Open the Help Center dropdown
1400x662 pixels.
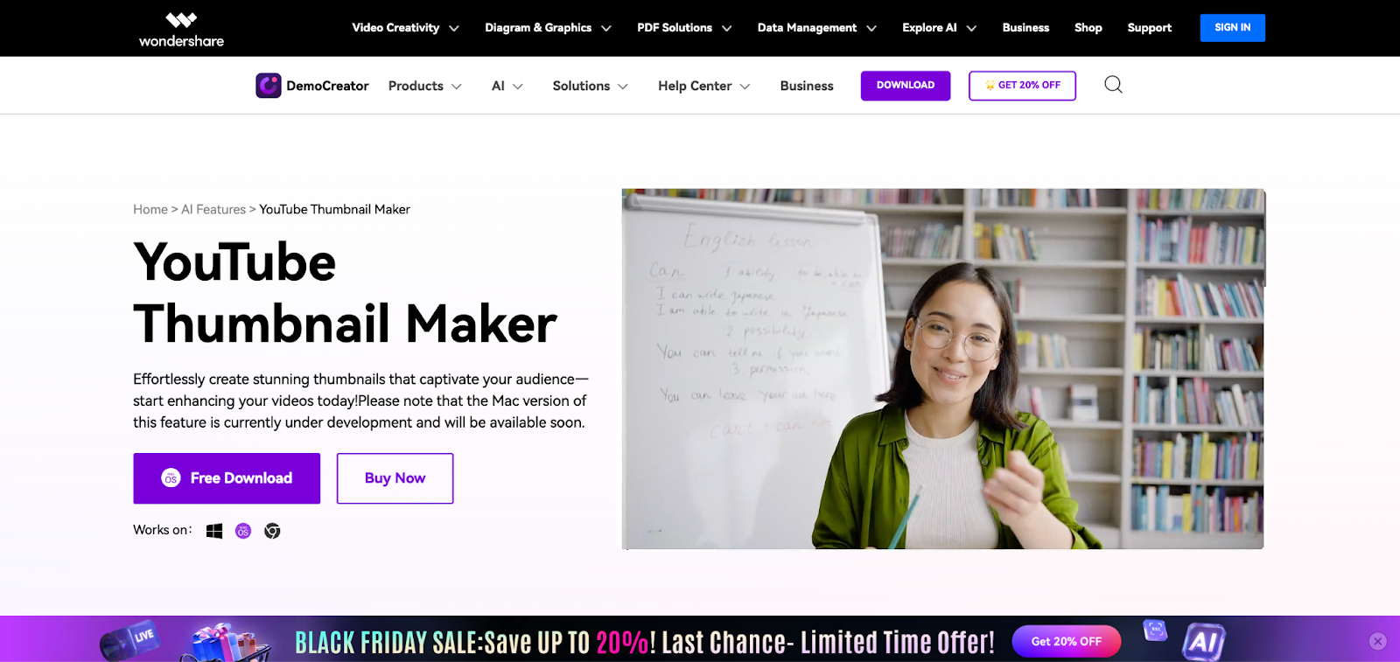[703, 86]
